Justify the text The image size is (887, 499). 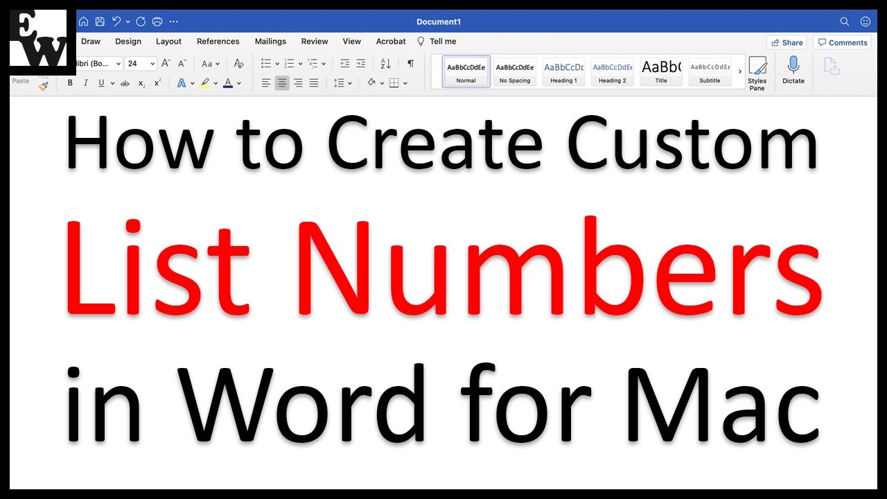point(314,83)
